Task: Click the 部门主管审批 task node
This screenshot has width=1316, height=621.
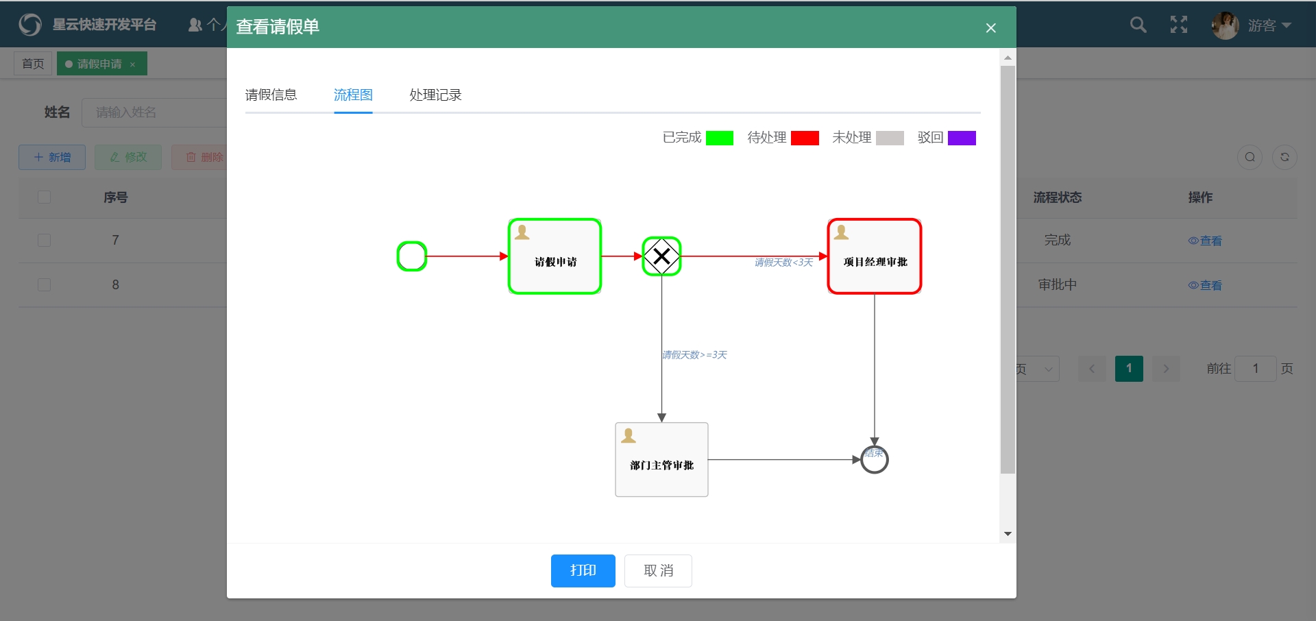Action: click(x=661, y=459)
